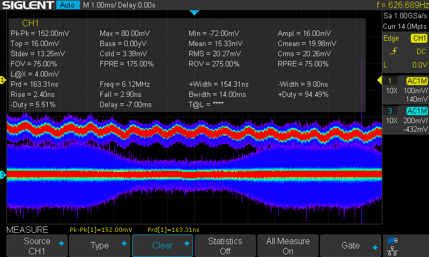This screenshot has height=257, width=429.
Task: Click the DC trigger coupling label
Action: 421,51
